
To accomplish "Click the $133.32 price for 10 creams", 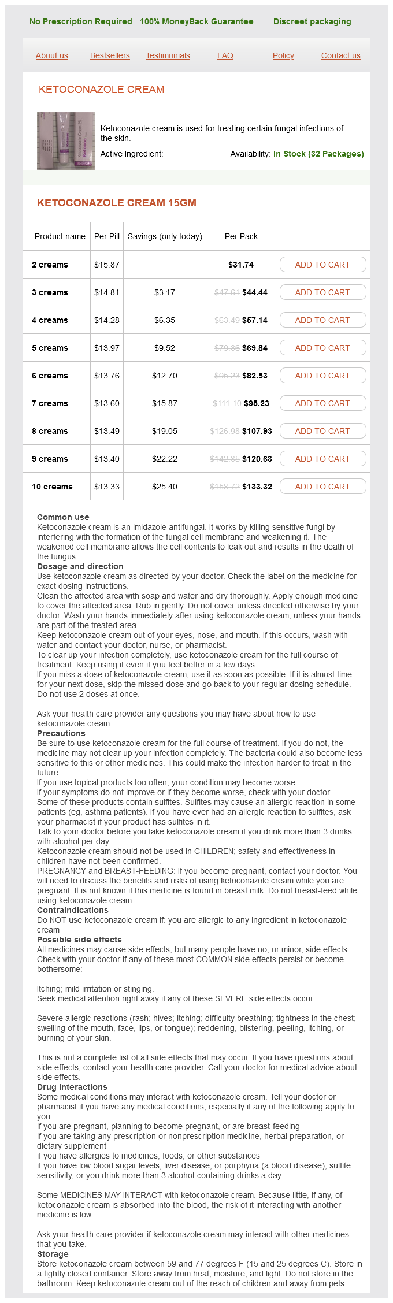I will pos(257,487).
